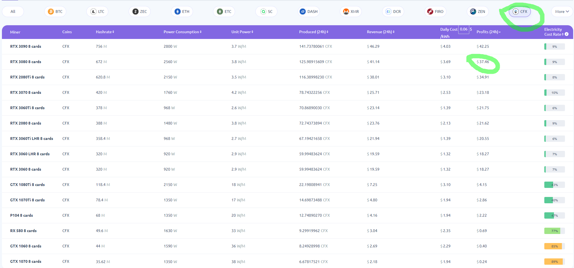The width and height of the screenshot is (574, 268).
Task: Click the 620.8 M hashrate value
Action: [x=103, y=77]
